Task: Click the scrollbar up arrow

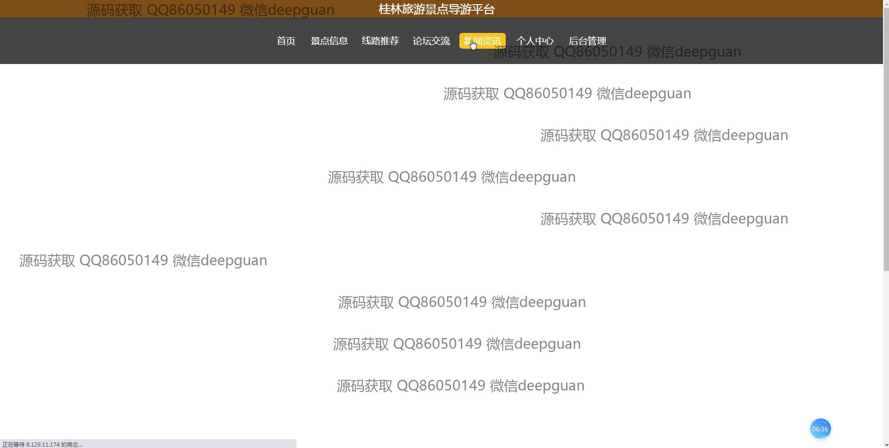Action: (886, 3)
